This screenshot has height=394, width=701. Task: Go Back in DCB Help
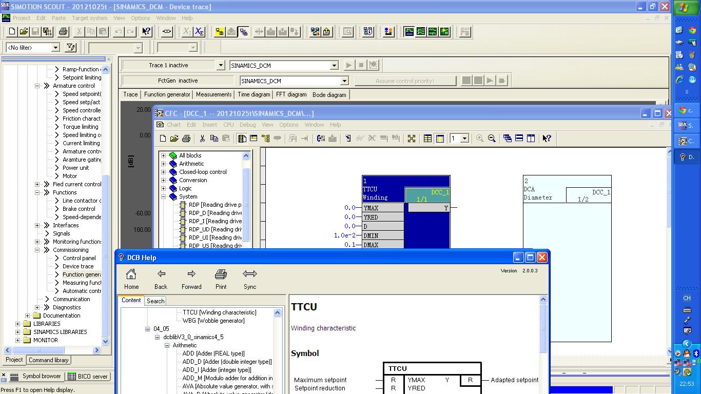(x=161, y=279)
